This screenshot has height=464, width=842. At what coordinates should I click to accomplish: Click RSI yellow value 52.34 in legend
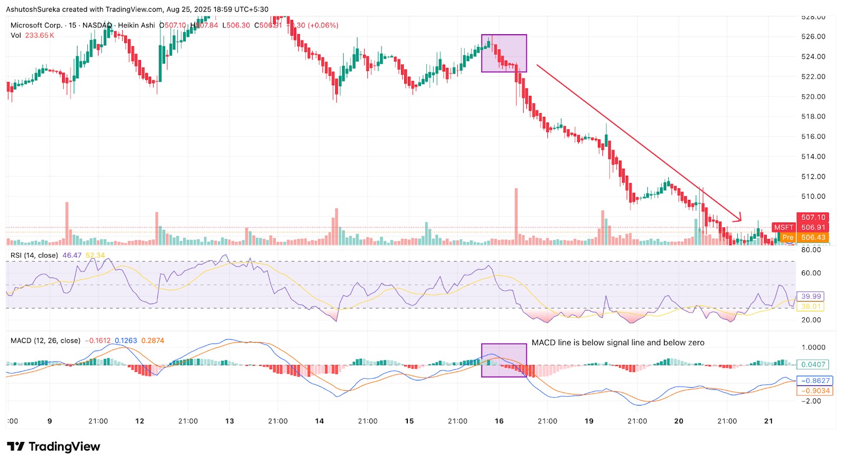(x=95, y=255)
